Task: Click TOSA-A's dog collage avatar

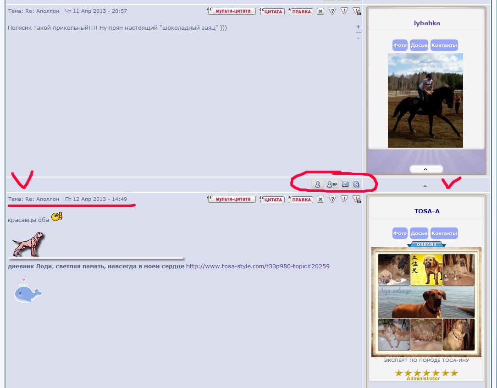Action: pos(426,302)
